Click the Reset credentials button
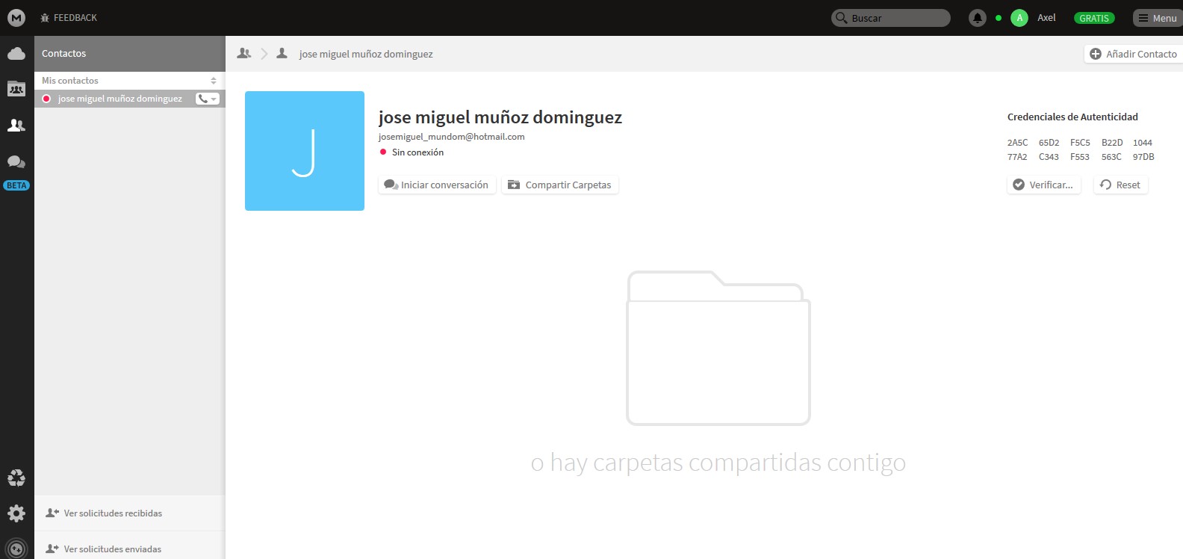This screenshot has width=1183, height=559. 1120,185
